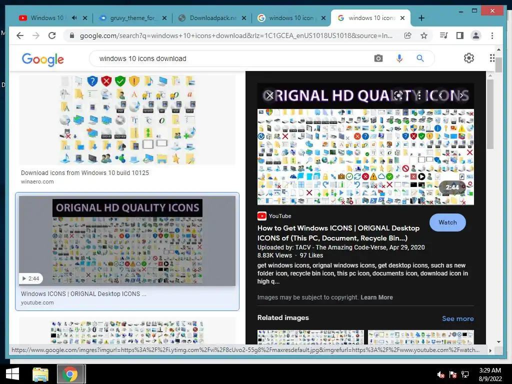512x384 pixels.
Task: Open Chrome three-dot menu
Action: point(492,35)
